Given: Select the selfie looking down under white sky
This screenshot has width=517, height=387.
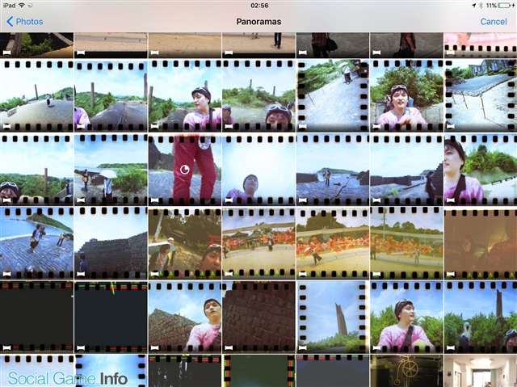Looking at the screenshot, I should (258, 170).
